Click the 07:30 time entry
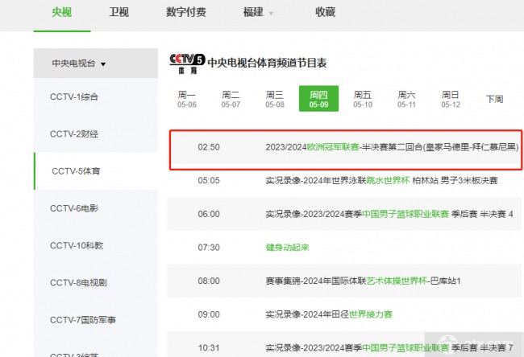 coord(209,248)
